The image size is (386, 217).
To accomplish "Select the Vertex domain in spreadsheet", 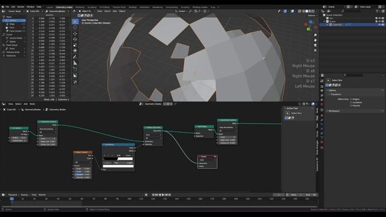I will [14, 20].
